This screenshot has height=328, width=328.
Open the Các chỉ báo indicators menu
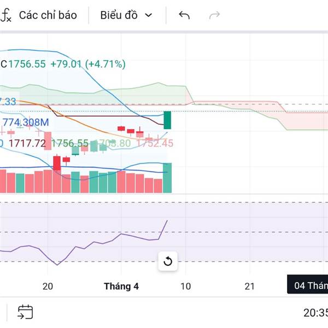coord(48,15)
